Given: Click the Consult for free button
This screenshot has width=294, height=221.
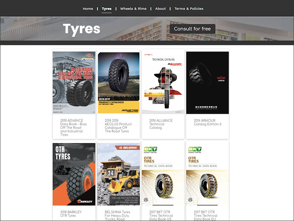Looking at the screenshot, I should click(x=192, y=29).
